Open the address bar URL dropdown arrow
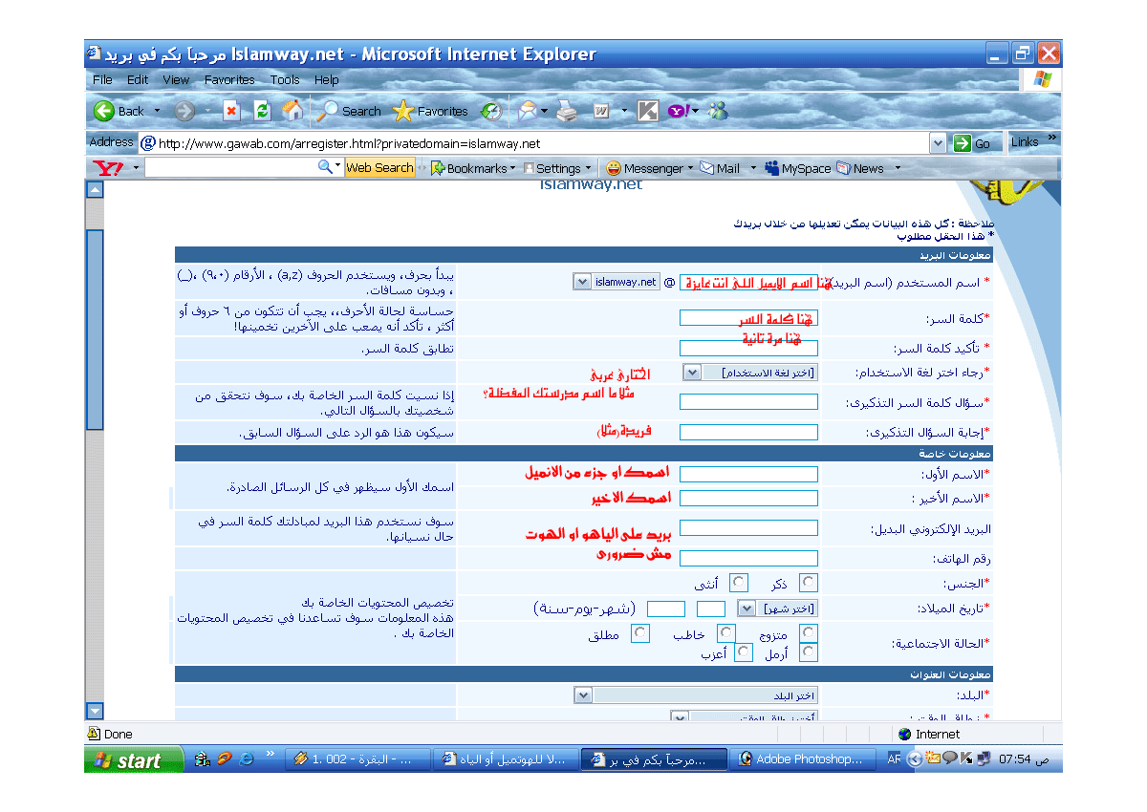 click(x=939, y=143)
